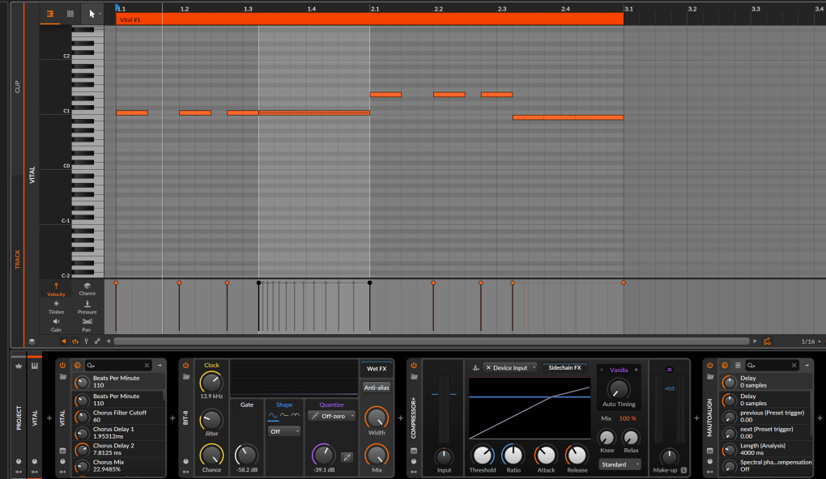Click the MAutoAlign parameter search field

click(772, 365)
